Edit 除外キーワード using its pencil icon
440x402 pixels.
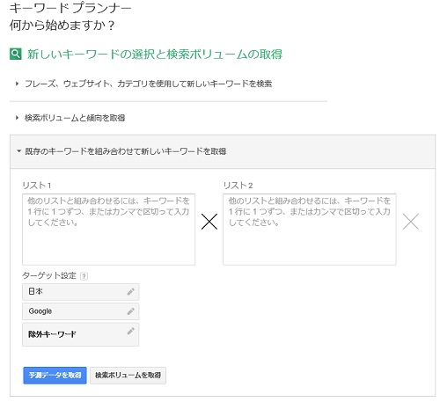(x=131, y=331)
